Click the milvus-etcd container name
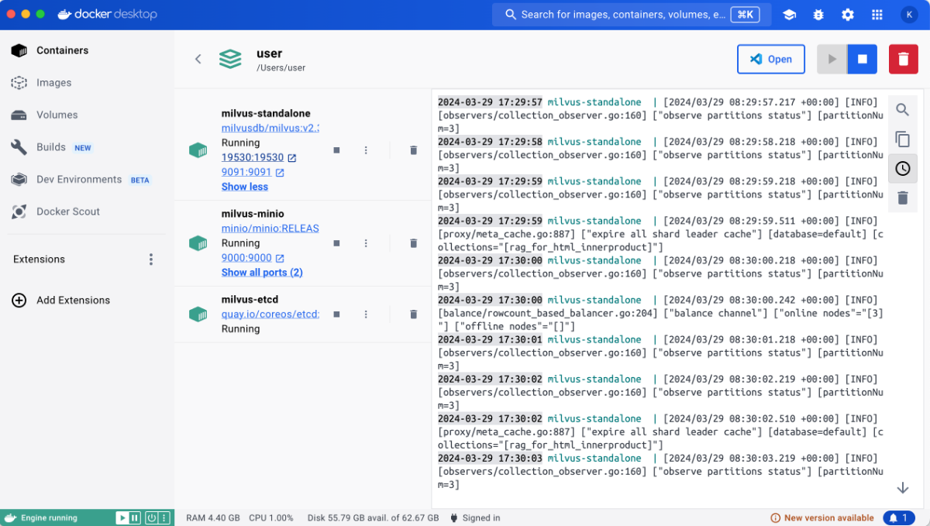 [x=250, y=300]
